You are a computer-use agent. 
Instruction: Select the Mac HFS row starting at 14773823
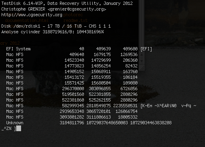(72, 66)
